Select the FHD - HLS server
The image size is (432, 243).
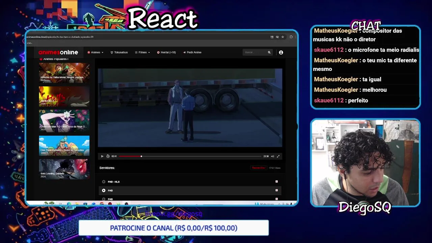[190, 182]
